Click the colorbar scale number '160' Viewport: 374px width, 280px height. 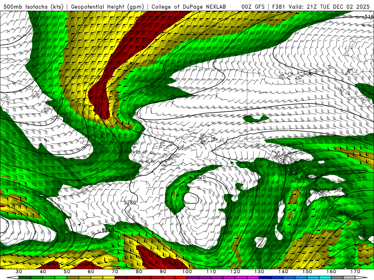click(x=331, y=272)
